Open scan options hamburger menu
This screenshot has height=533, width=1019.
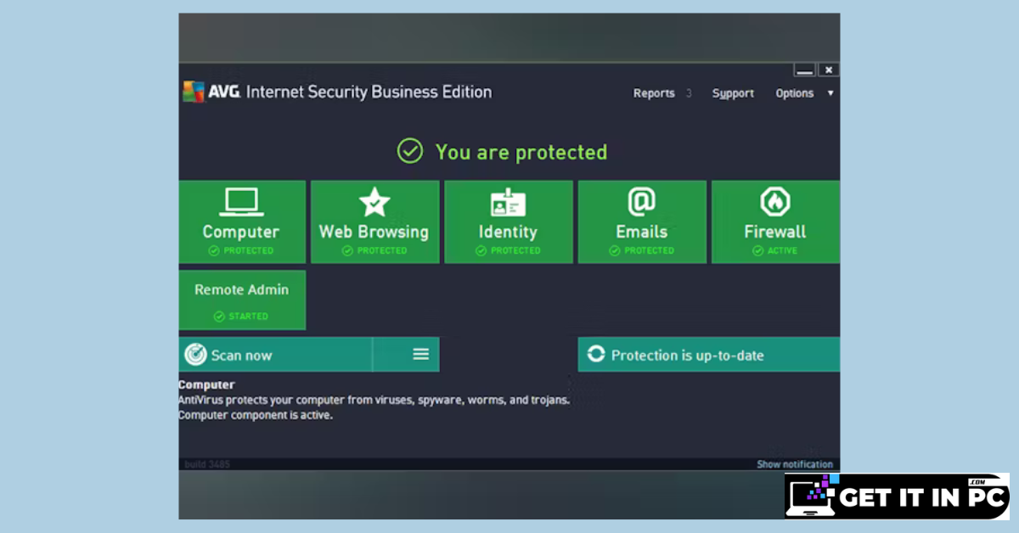pos(421,355)
